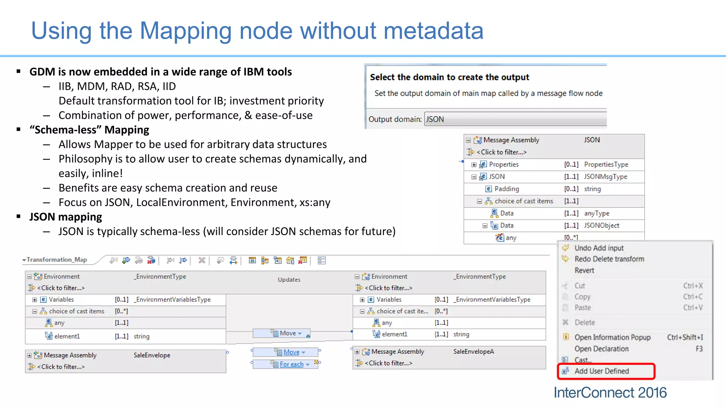The width and height of the screenshot is (726, 408).
Task: Click the yellow hierarchy table toolbar icon
Action: click(265, 260)
